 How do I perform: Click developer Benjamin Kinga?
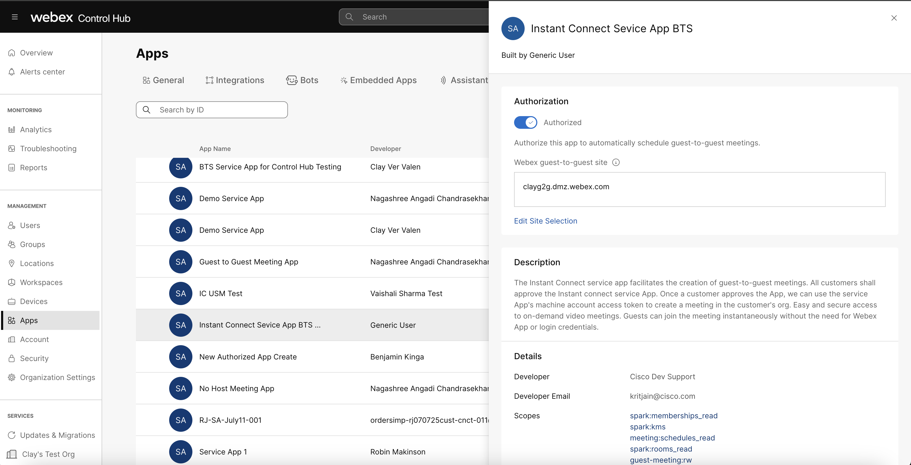pyautogui.click(x=397, y=357)
